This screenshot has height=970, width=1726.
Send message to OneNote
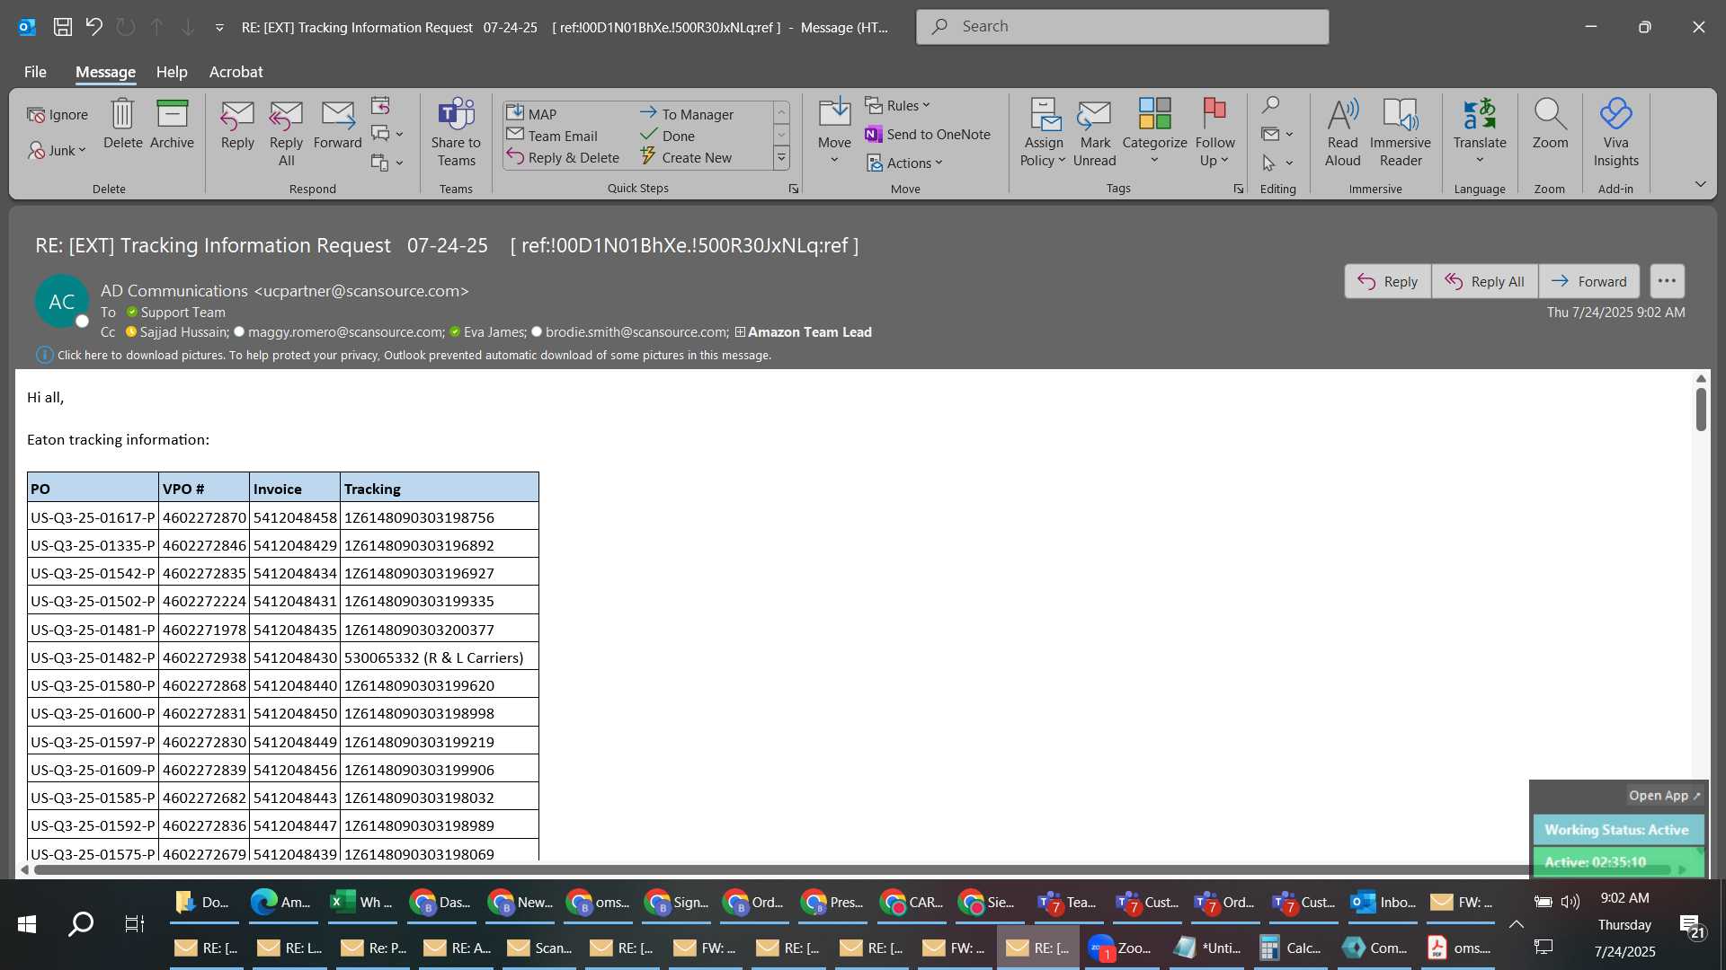(928, 135)
